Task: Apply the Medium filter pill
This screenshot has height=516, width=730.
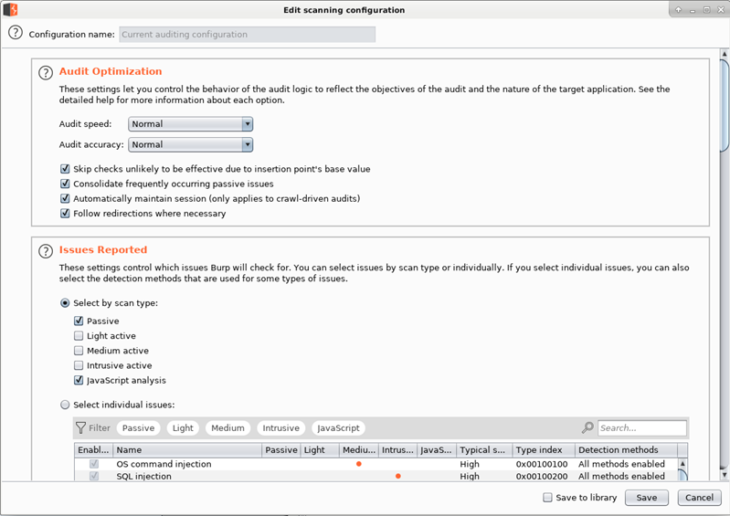Action: [227, 428]
